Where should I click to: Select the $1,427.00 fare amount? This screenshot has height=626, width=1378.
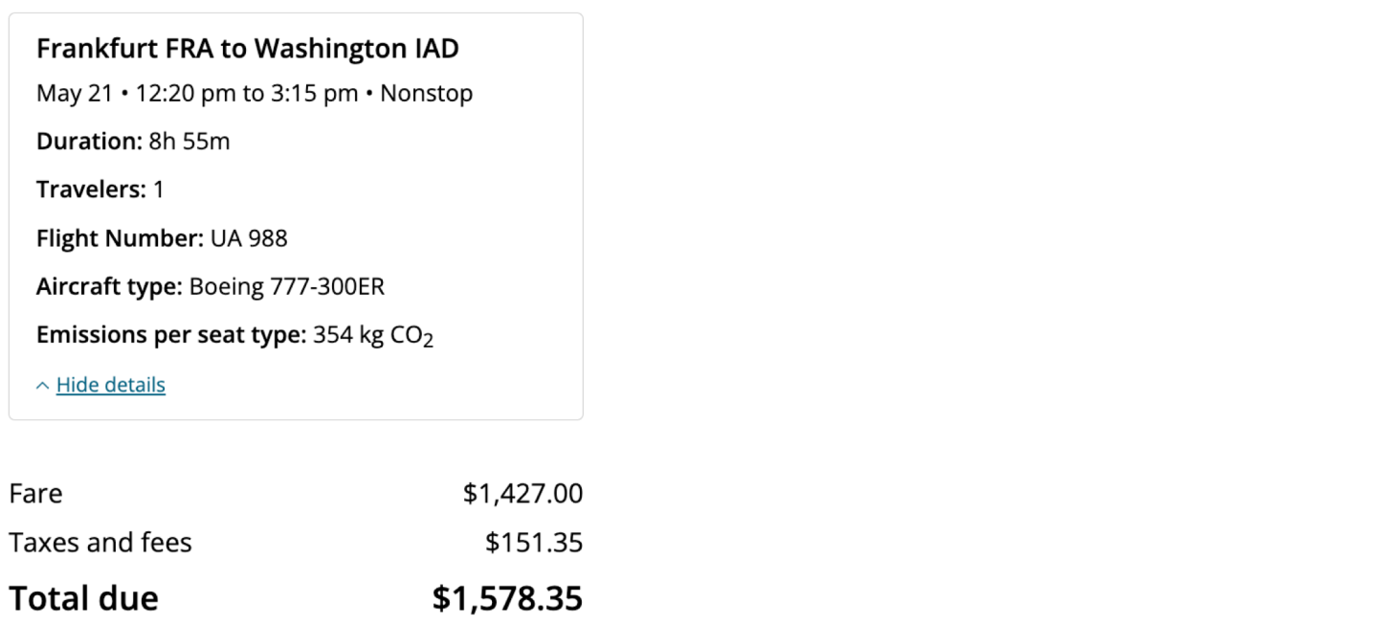[x=522, y=494]
